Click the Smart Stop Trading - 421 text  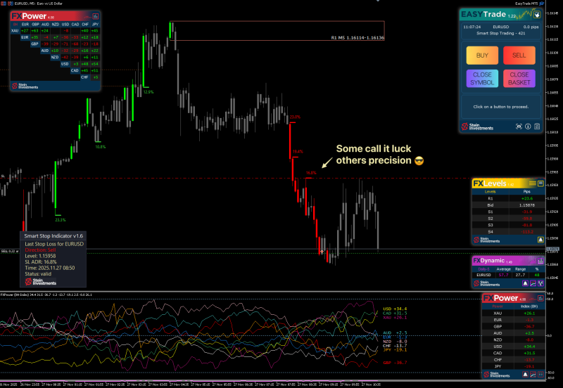point(500,33)
